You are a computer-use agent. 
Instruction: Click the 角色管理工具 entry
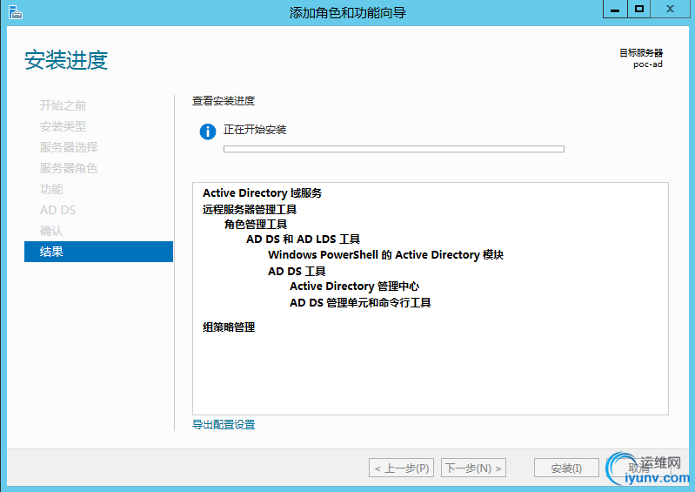[x=256, y=224]
